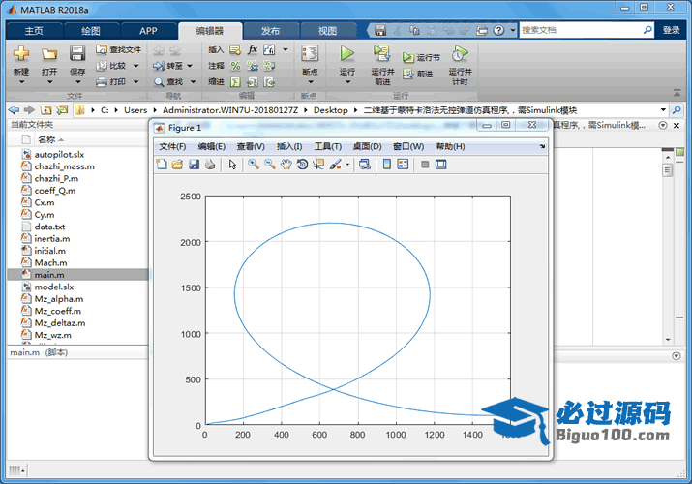Click the help question mark icon
Screen dimensions: 692x484
click(x=498, y=30)
